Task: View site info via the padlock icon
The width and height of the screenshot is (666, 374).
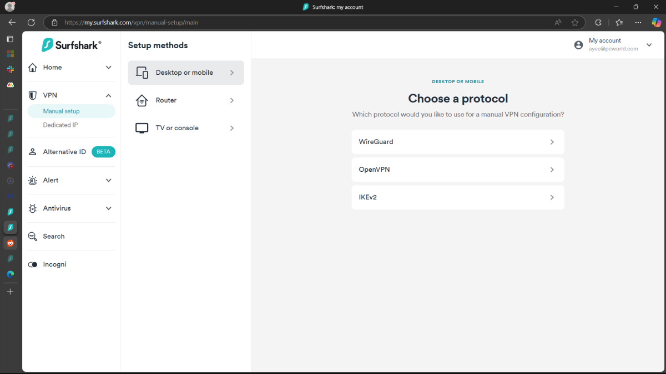Action: pyautogui.click(x=54, y=23)
